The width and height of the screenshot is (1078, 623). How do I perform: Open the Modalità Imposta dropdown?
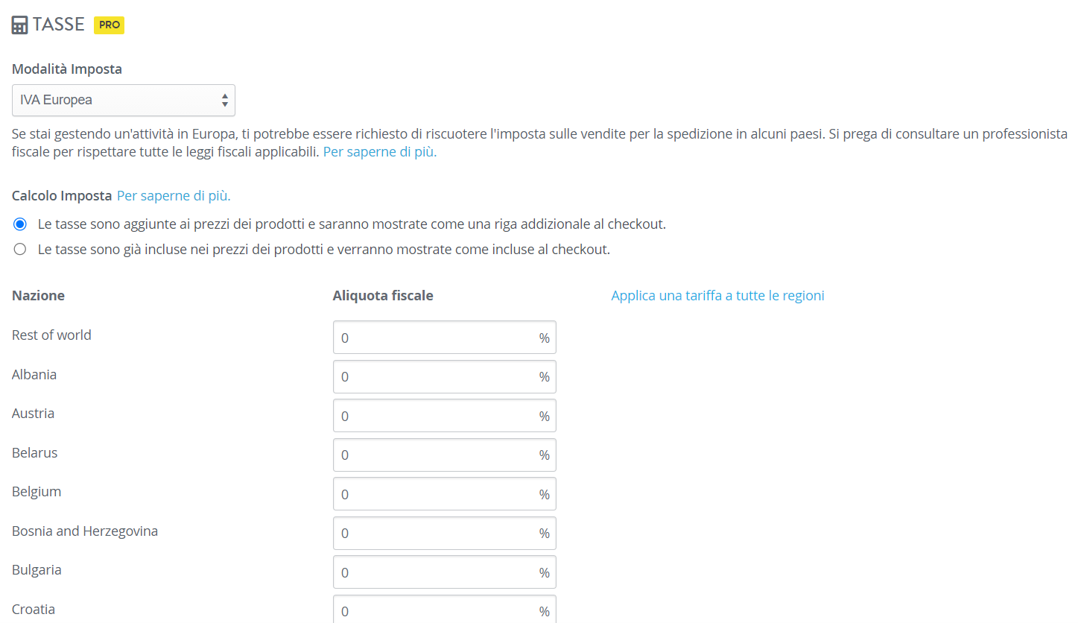124,100
